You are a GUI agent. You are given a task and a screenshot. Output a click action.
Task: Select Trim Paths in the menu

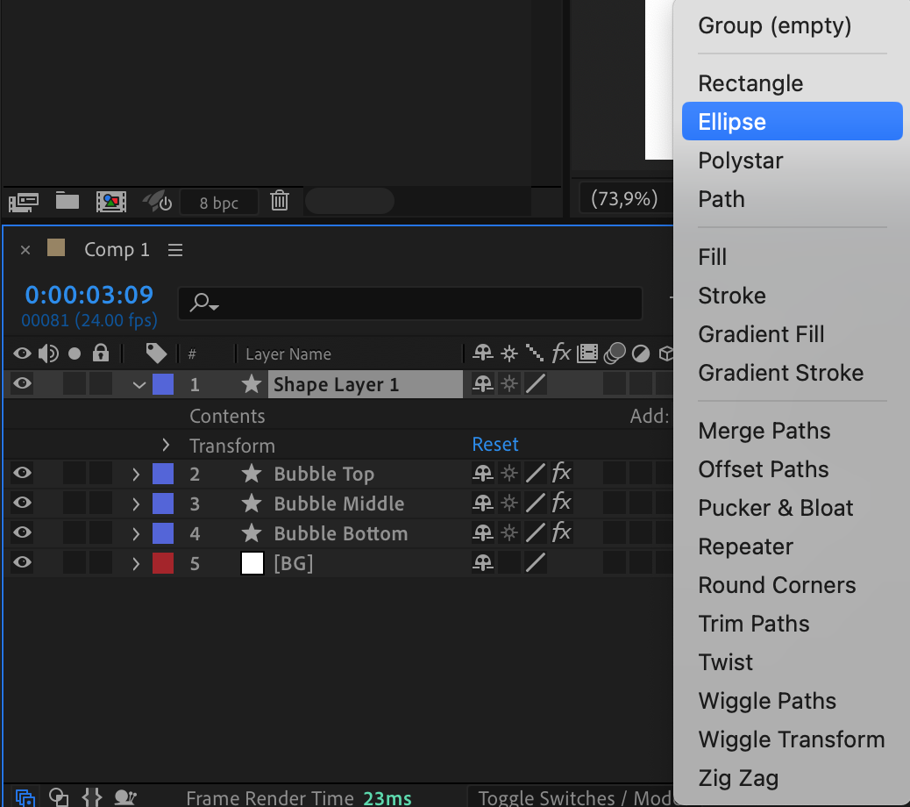click(x=753, y=624)
